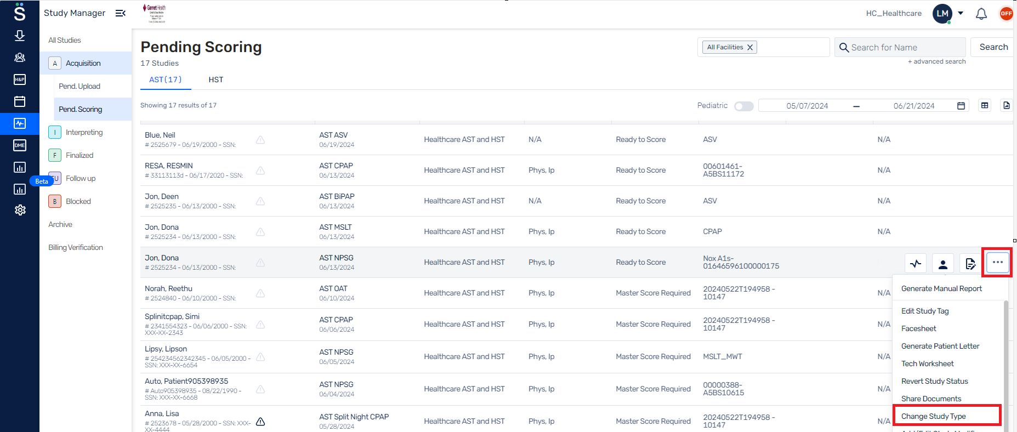
Task: Click the warning icon in Jon, Deen row
Action: 260,201
